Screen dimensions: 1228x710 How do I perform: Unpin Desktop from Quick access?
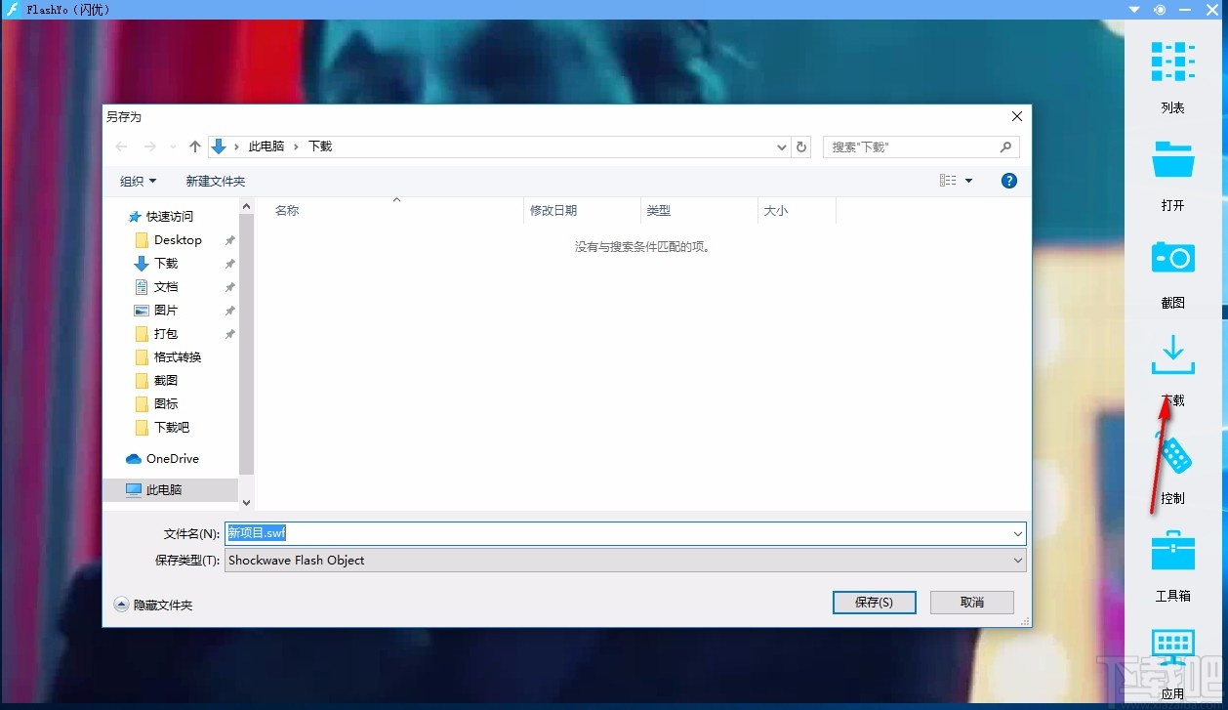click(x=229, y=239)
